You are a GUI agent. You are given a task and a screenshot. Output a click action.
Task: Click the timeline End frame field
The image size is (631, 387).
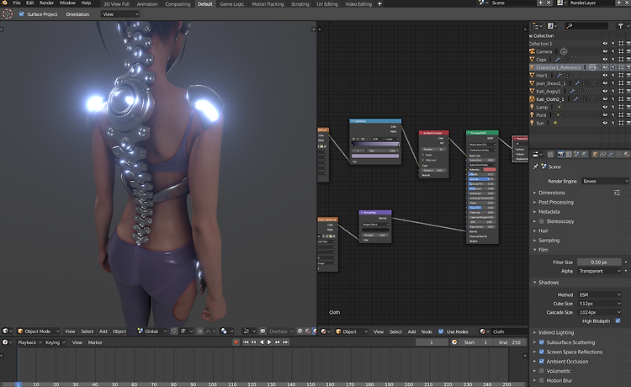(x=511, y=342)
